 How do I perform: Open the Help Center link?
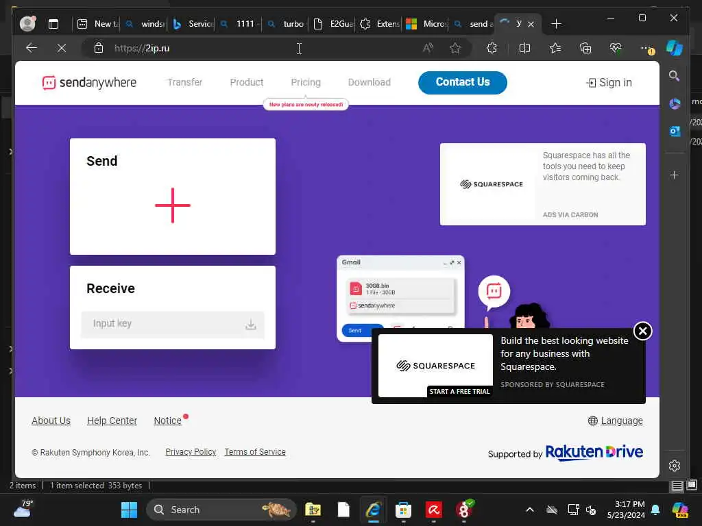[112, 421]
